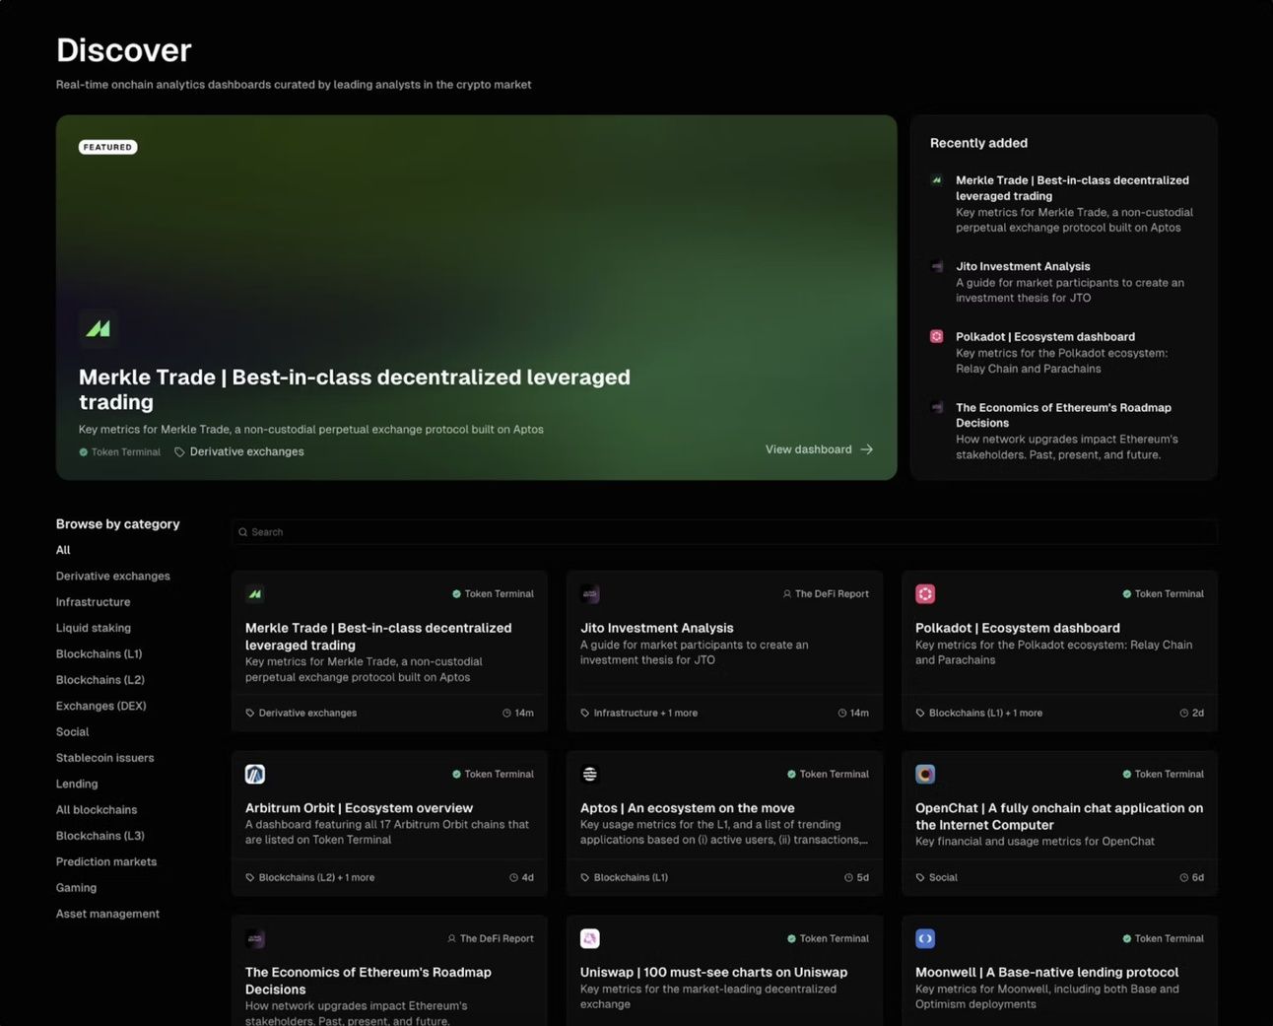Click the Jito Investment Analysis card icon

(x=590, y=594)
